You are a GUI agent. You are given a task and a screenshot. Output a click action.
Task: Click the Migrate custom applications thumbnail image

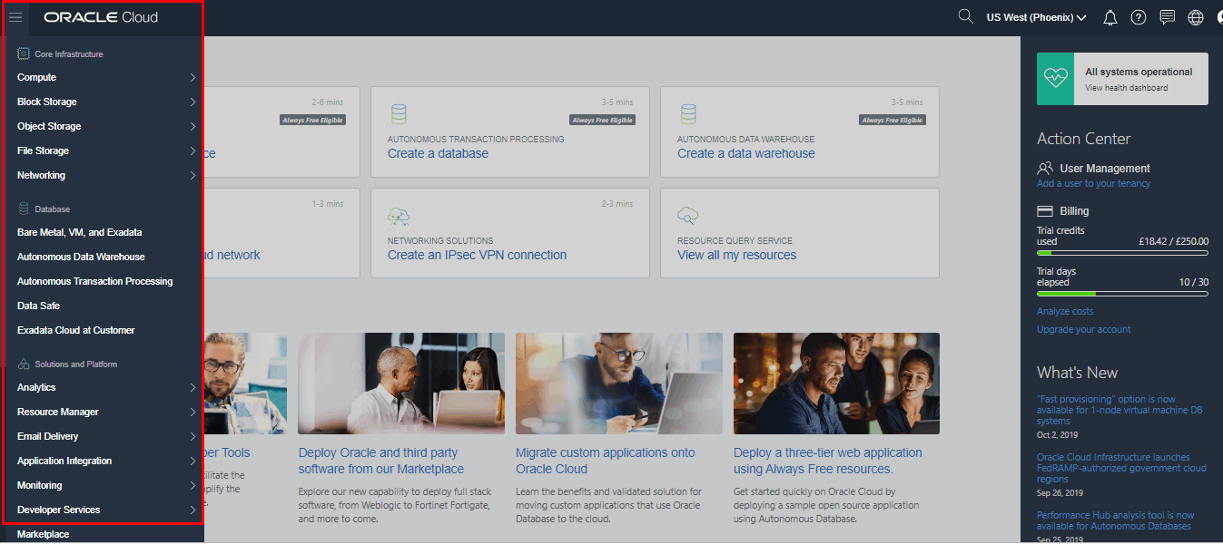(x=618, y=383)
